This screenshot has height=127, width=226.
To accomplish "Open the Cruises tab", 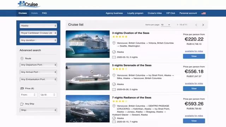I will (23, 13).
